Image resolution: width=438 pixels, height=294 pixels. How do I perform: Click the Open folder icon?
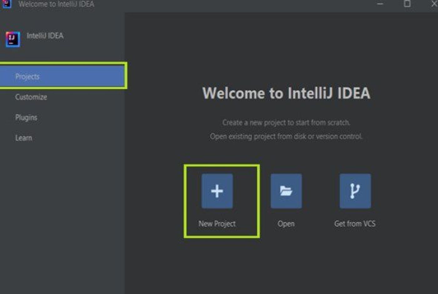pos(286,191)
